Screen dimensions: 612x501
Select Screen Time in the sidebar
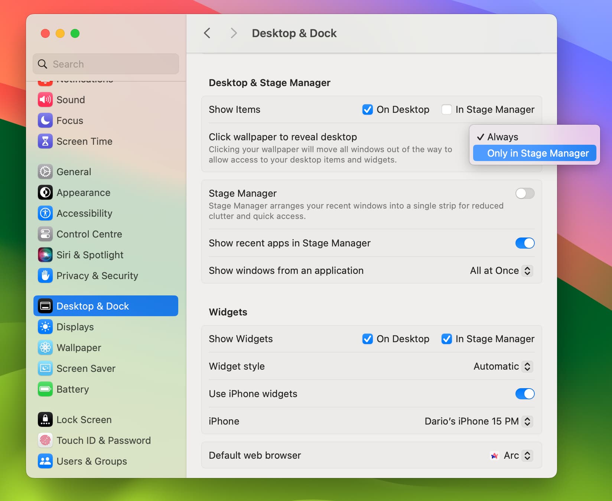[106, 141]
